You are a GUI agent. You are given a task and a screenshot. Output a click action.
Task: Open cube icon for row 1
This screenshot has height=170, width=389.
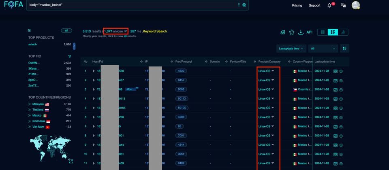point(341,71)
